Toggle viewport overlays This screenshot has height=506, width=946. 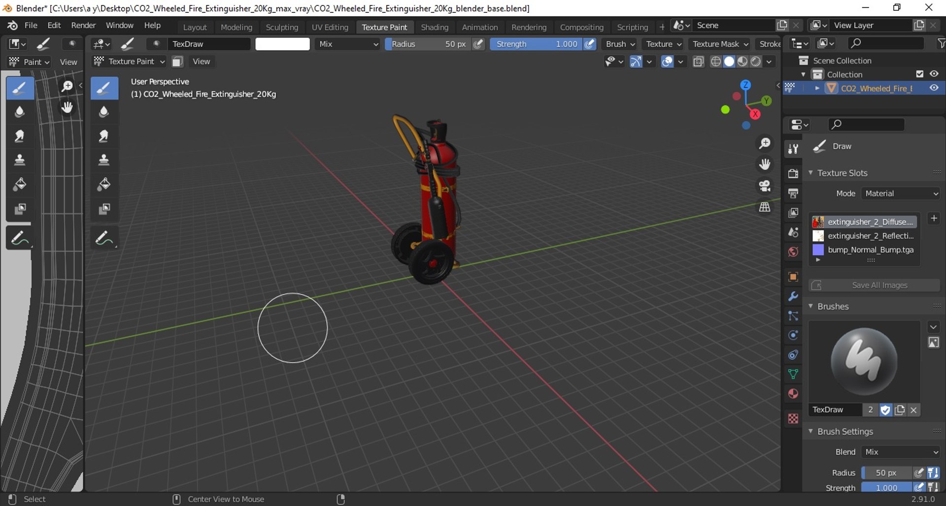(x=667, y=62)
